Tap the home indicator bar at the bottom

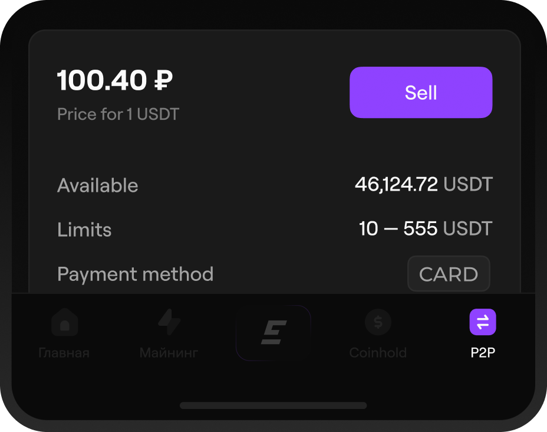pyautogui.click(x=273, y=405)
